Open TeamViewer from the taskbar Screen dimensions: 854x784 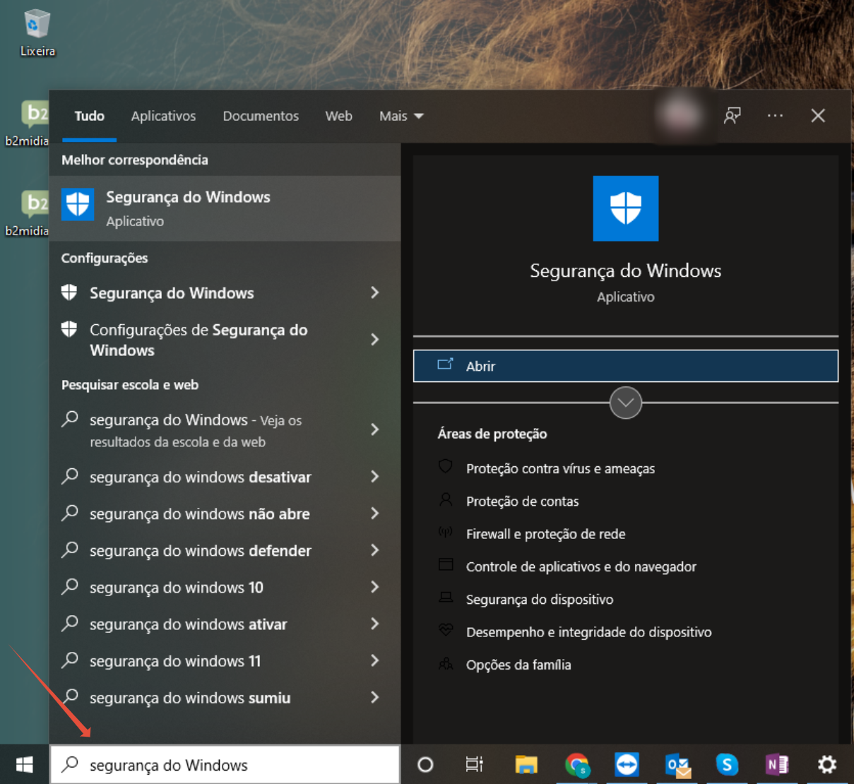coord(627,764)
